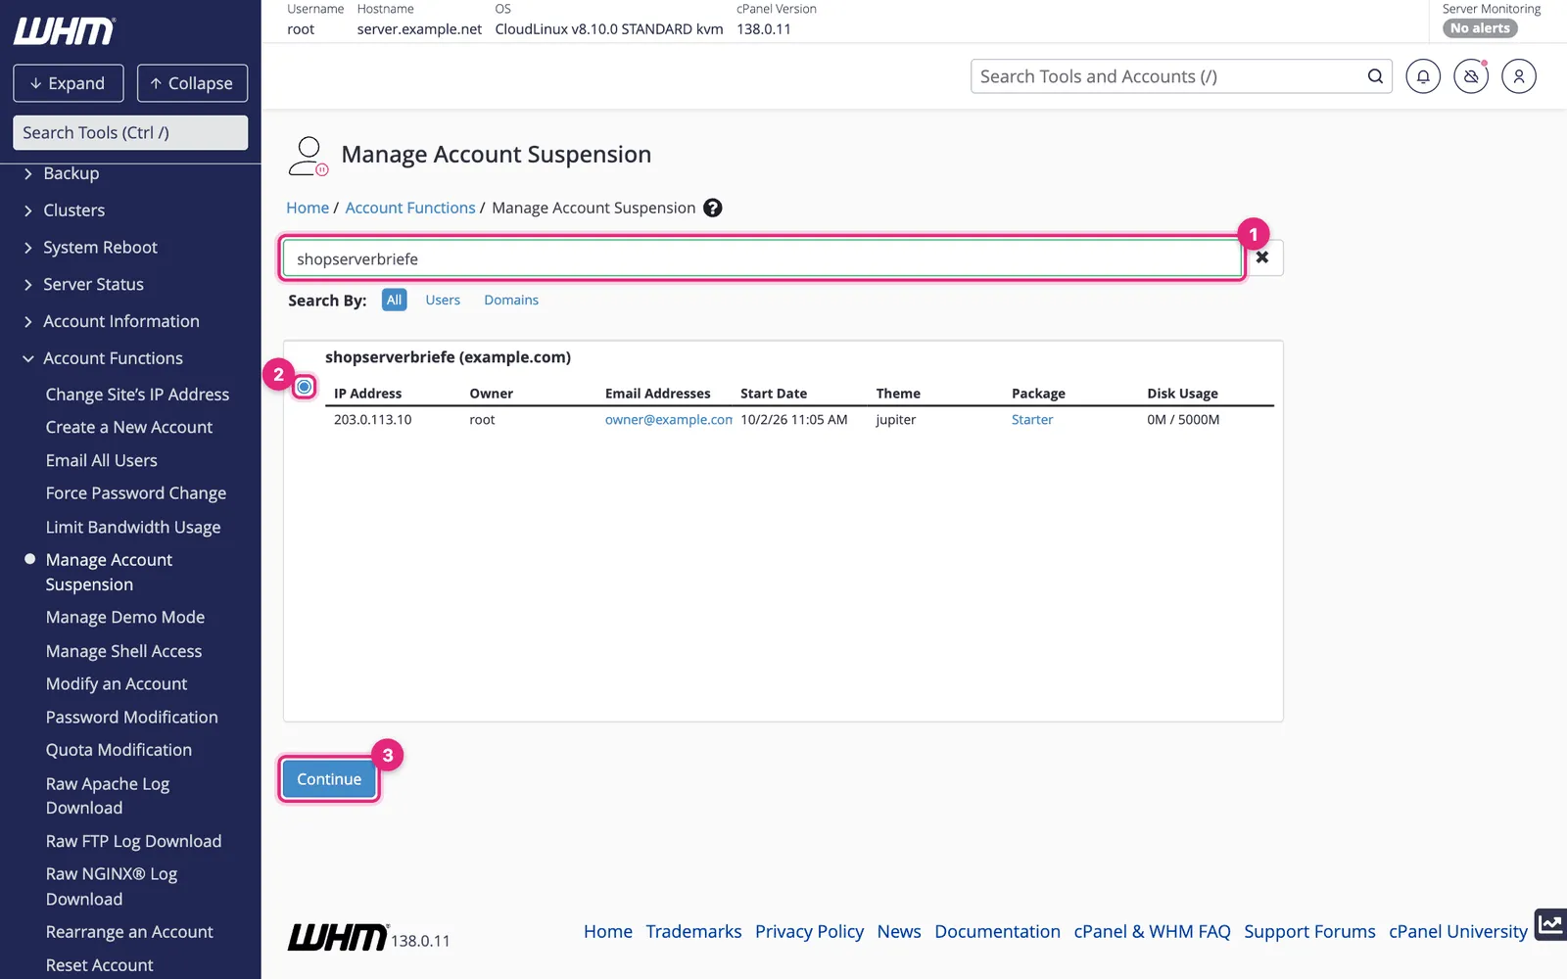
Task: Clear the account search with X icon
Action: point(1262,257)
